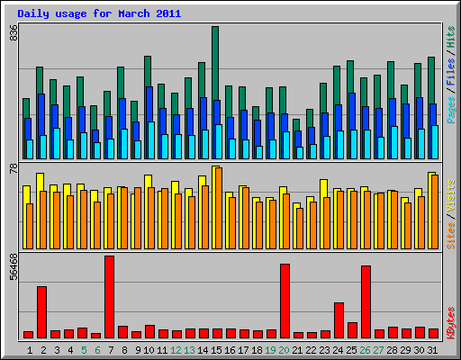The image size is (461, 360).
Task: Select day label 28 on the x-axis
Action: (392, 350)
